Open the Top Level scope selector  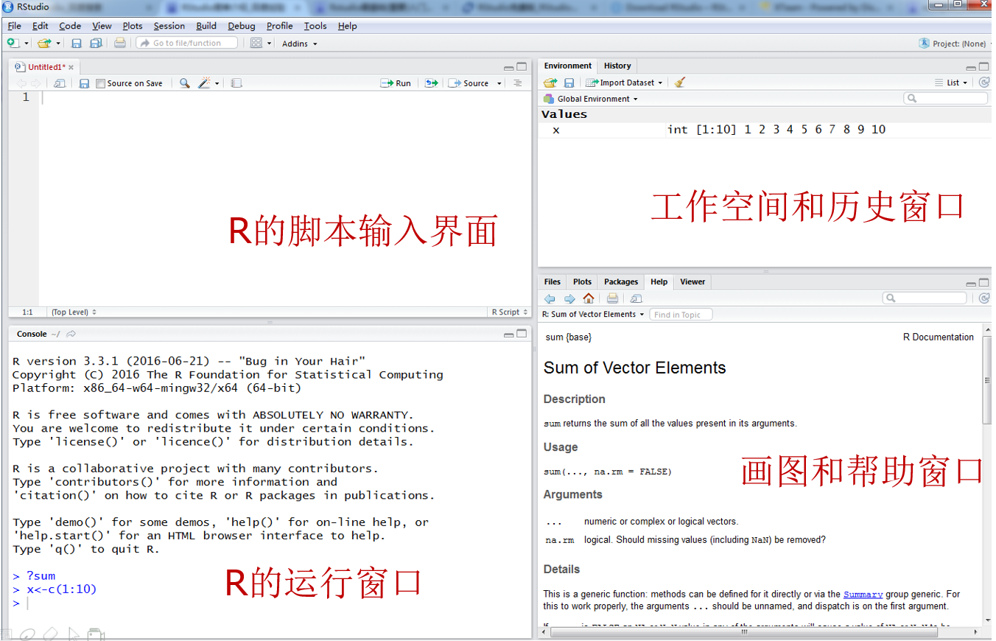tap(74, 312)
